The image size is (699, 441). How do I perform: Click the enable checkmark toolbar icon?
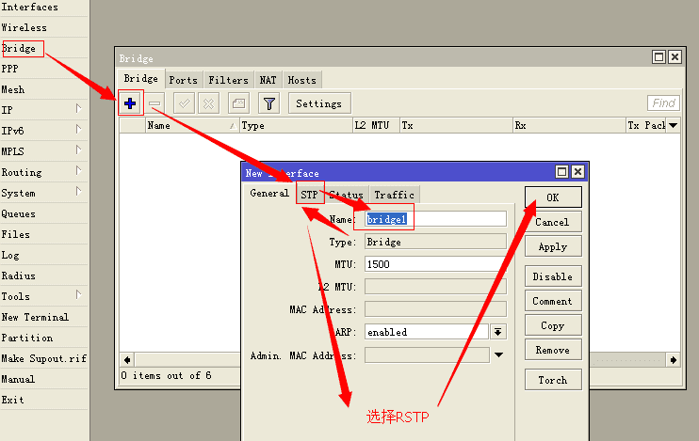tap(184, 103)
